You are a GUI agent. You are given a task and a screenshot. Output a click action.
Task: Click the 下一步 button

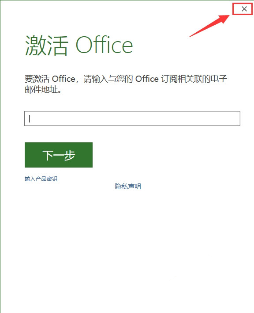(x=59, y=155)
